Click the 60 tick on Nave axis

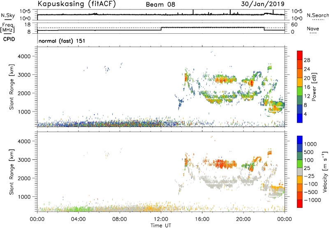coord(294,25)
